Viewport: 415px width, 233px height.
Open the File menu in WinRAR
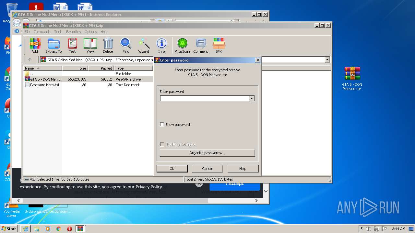(27, 32)
